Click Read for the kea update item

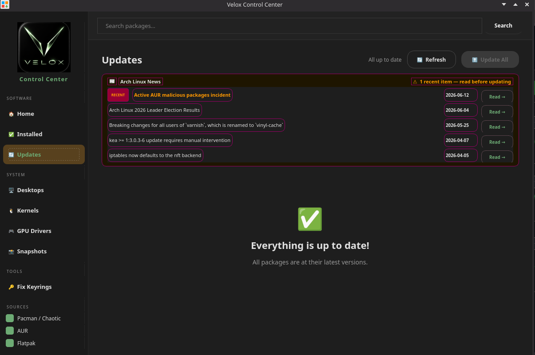(497, 142)
